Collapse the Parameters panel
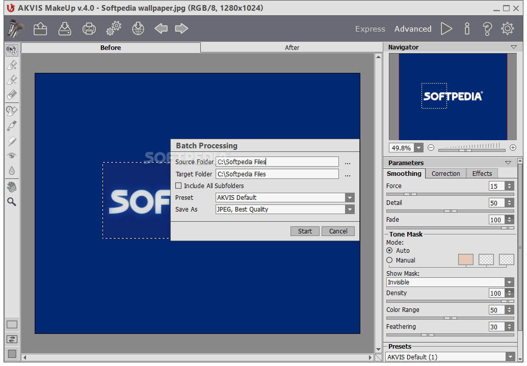527x366 pixels. pyautogui.click(x=508, y=163)
